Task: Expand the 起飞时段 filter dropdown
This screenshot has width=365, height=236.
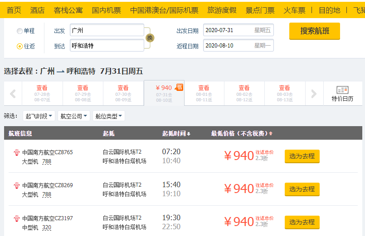Action: coord(39,116)
